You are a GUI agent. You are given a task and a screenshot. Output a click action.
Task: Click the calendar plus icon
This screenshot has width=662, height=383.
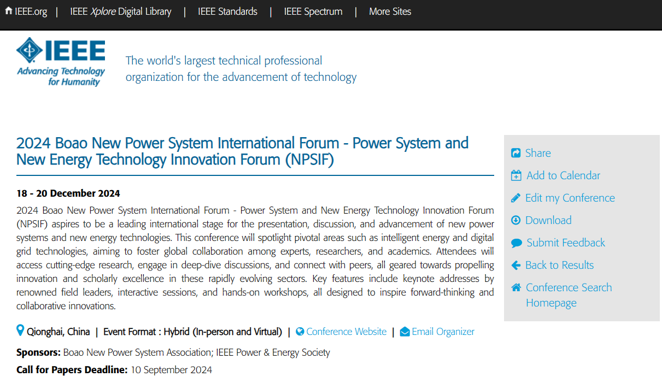click(x=516, y=175)
